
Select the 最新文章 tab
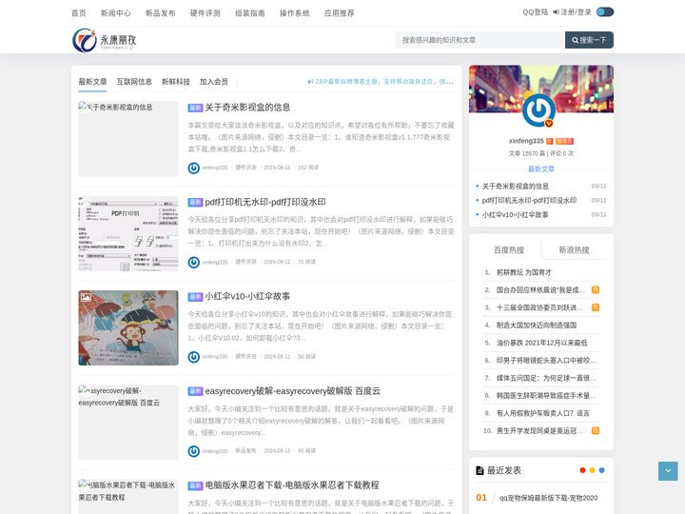(92, 82)
